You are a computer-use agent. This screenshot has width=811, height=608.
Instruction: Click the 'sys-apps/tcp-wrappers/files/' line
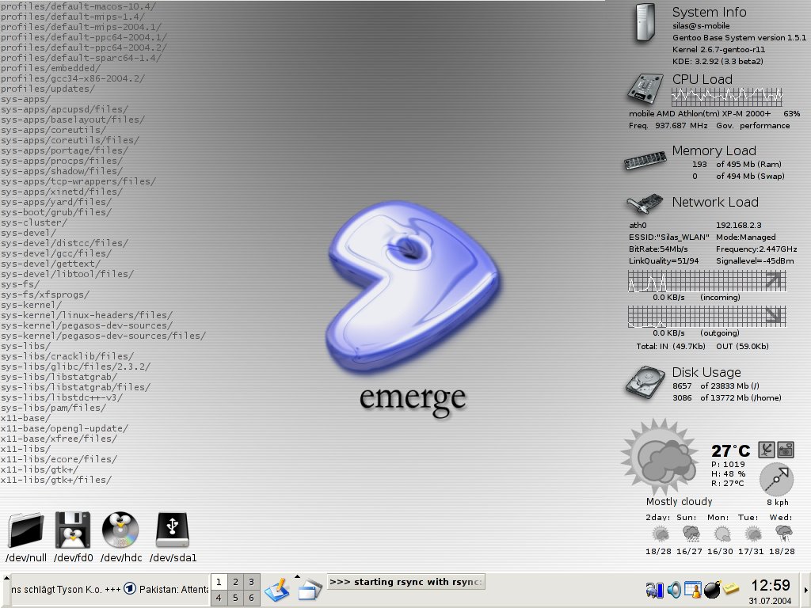[x=78, y=181]
